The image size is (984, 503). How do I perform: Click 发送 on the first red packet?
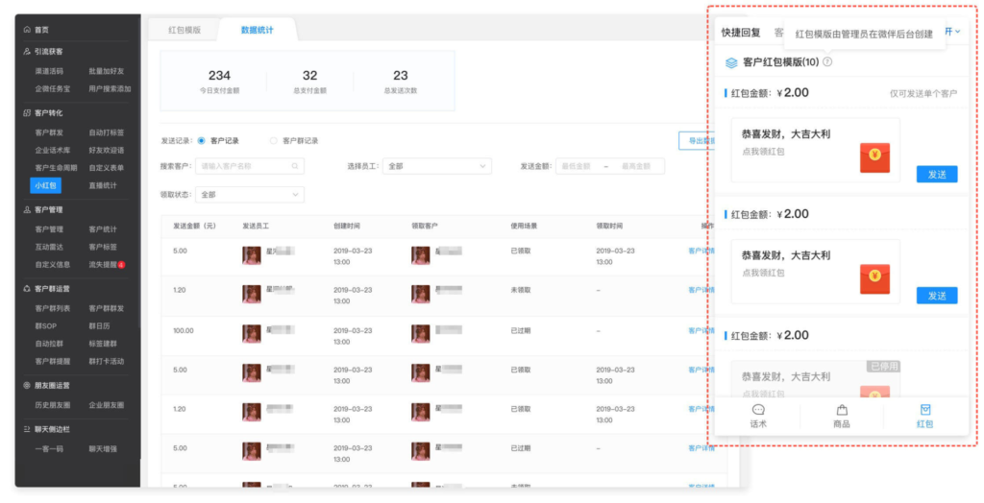[x=936, y=175]
